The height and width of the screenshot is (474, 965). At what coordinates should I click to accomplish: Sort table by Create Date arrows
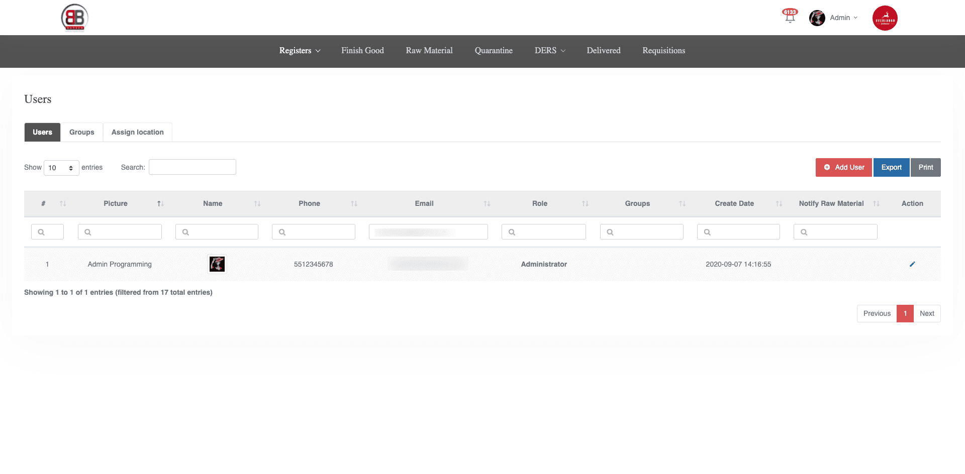pos(779,203)
